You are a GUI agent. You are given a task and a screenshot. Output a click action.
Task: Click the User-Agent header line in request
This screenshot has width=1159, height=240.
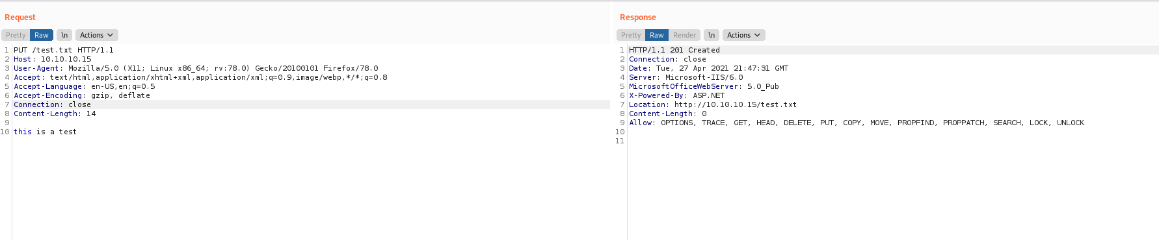tap(196, 68)
